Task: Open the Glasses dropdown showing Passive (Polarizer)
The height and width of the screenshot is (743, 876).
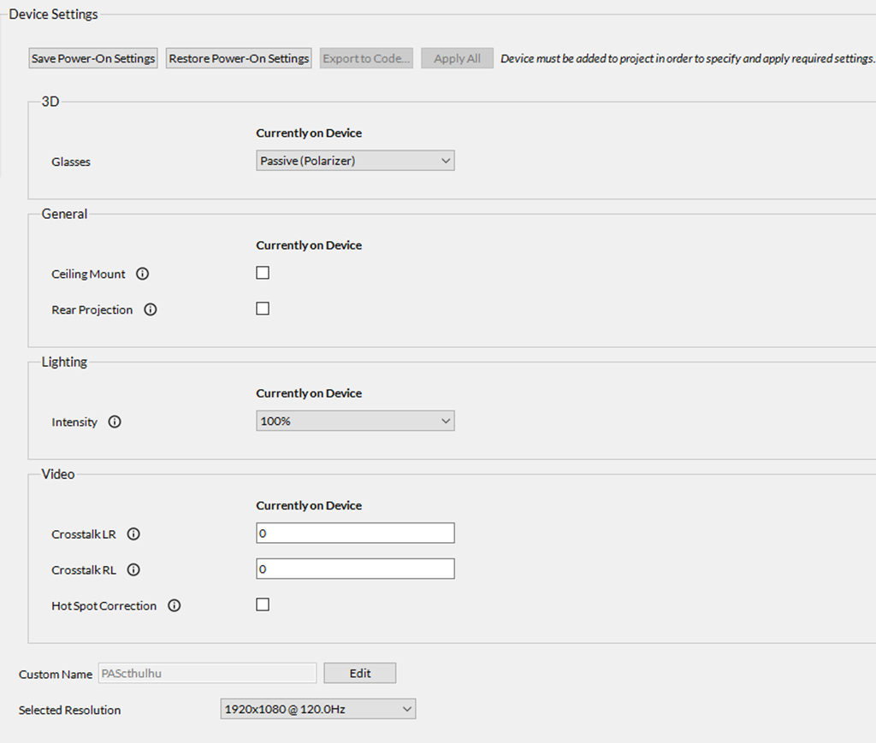Action: [x=355, y=161]
